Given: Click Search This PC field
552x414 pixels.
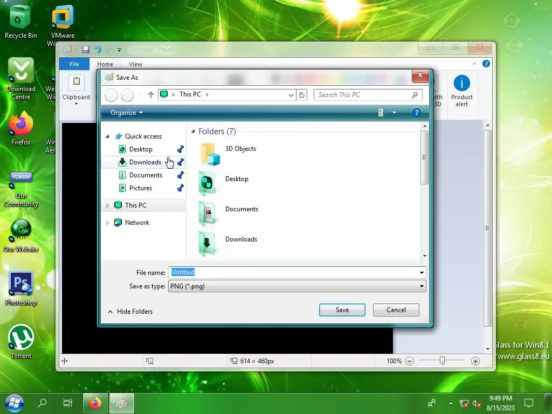Looking at the screenshot, I should 368,95.
